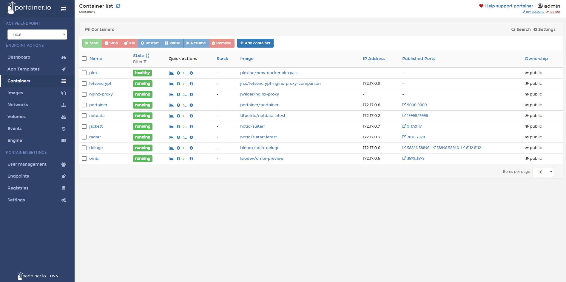Sort table by Name column header
This screenshot has height=282, width=566.
point(96,59)
